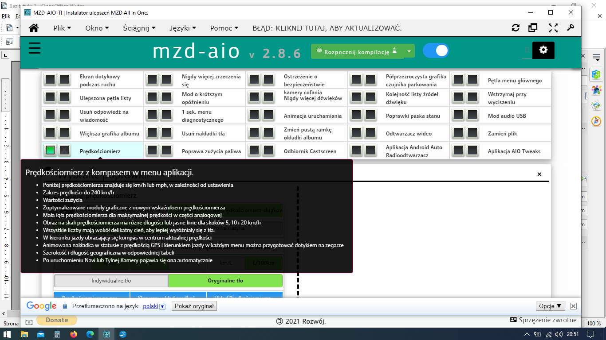Click the reload icon in the top bar

point(515,28)
